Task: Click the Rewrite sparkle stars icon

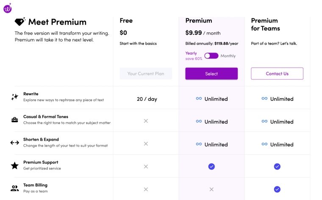Action: pyautogui.click(x=14, y=97)
